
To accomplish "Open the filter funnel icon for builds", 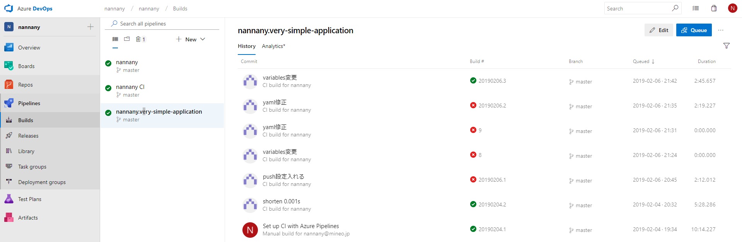I will (x=726, y=46).
